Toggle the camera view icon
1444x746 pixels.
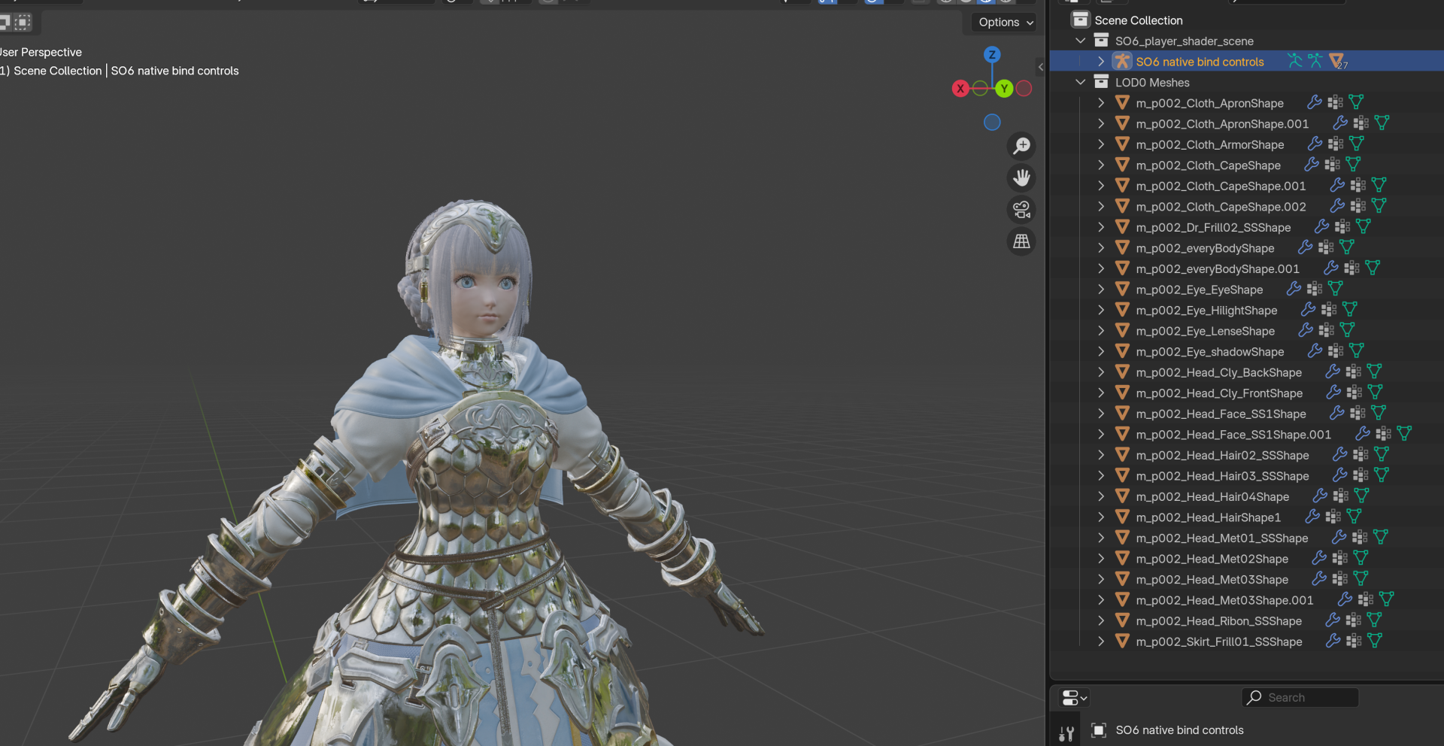(1021, 210)
